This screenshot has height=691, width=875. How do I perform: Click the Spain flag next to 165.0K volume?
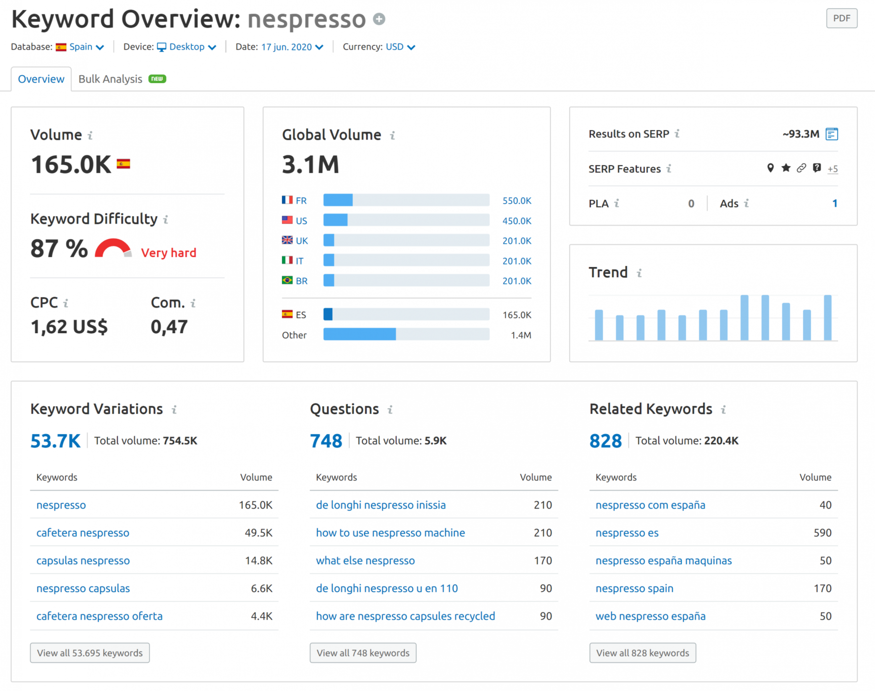click(x=124, y=164)
